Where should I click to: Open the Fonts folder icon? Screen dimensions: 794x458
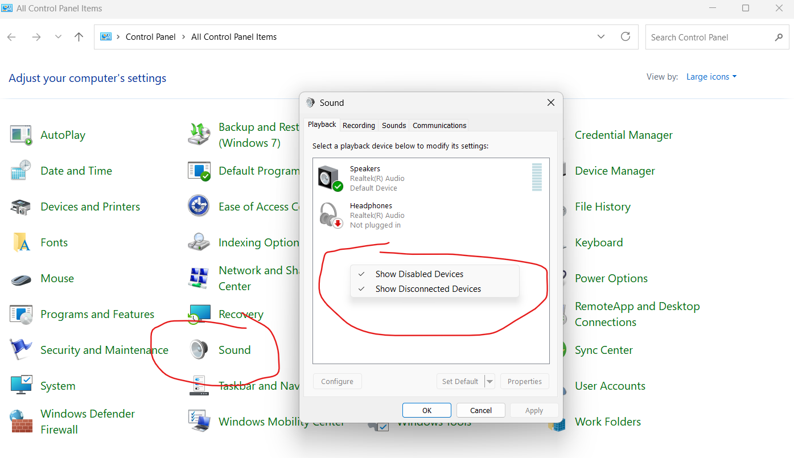pos(21,242)
